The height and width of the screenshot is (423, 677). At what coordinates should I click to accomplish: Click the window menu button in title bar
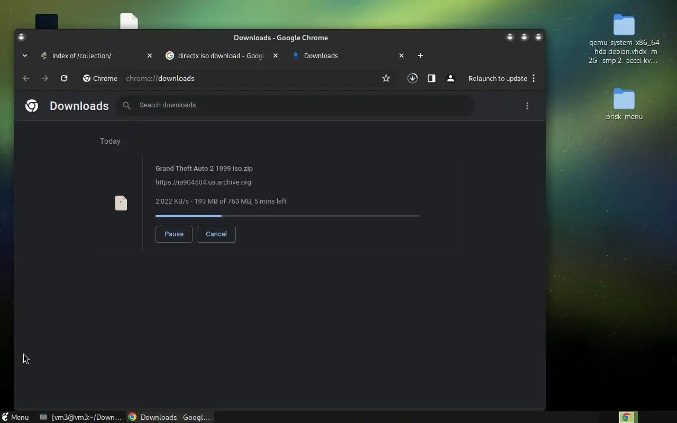coord(21,37)
